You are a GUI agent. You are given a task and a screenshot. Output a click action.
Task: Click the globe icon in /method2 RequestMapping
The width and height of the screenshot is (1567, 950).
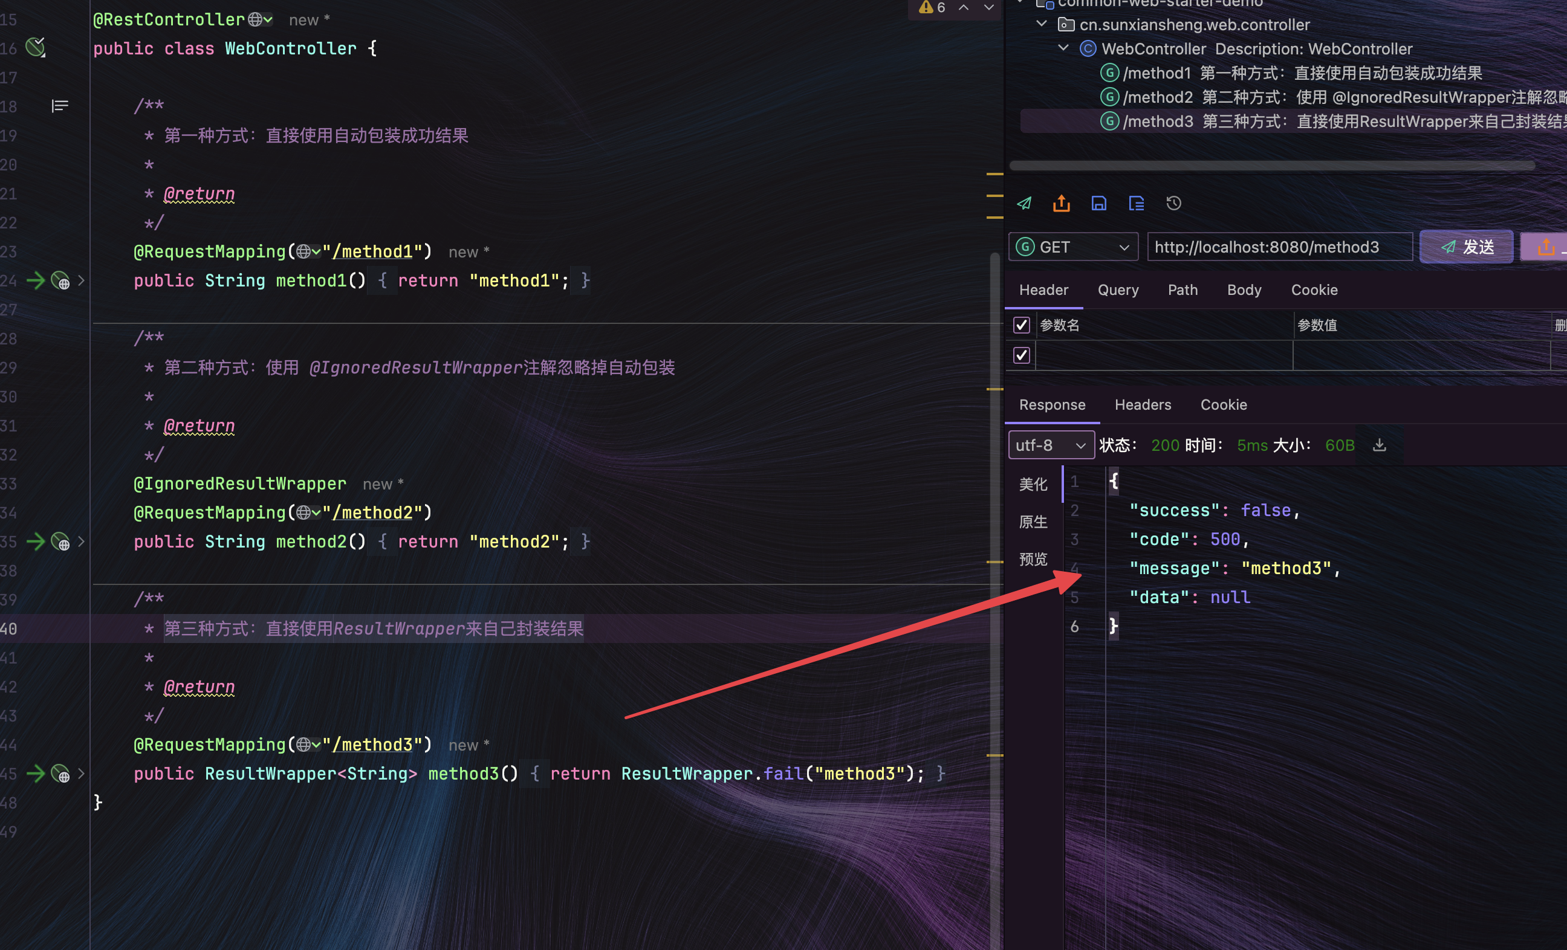(303, 512)
